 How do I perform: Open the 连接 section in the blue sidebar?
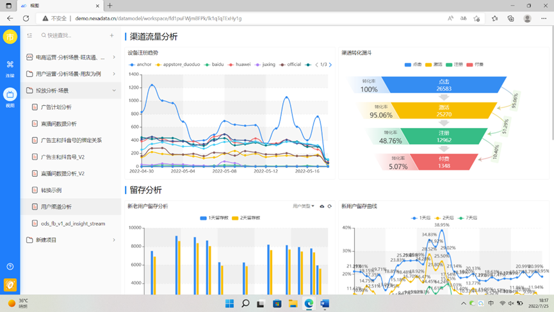(10, 68)
